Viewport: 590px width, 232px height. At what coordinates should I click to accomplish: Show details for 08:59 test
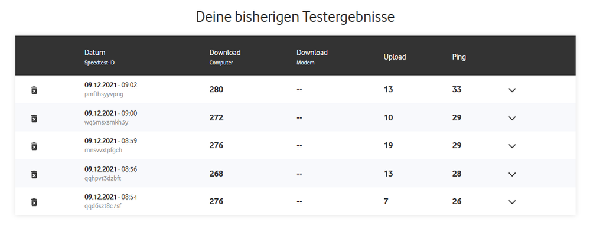click(x=511, y=146)
